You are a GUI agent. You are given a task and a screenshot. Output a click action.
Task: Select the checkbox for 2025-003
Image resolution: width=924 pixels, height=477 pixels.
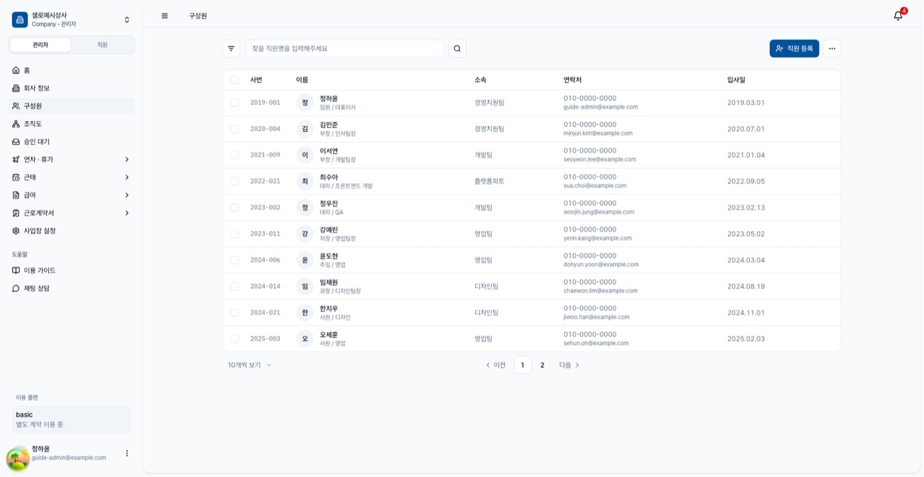tap(234, 338)
